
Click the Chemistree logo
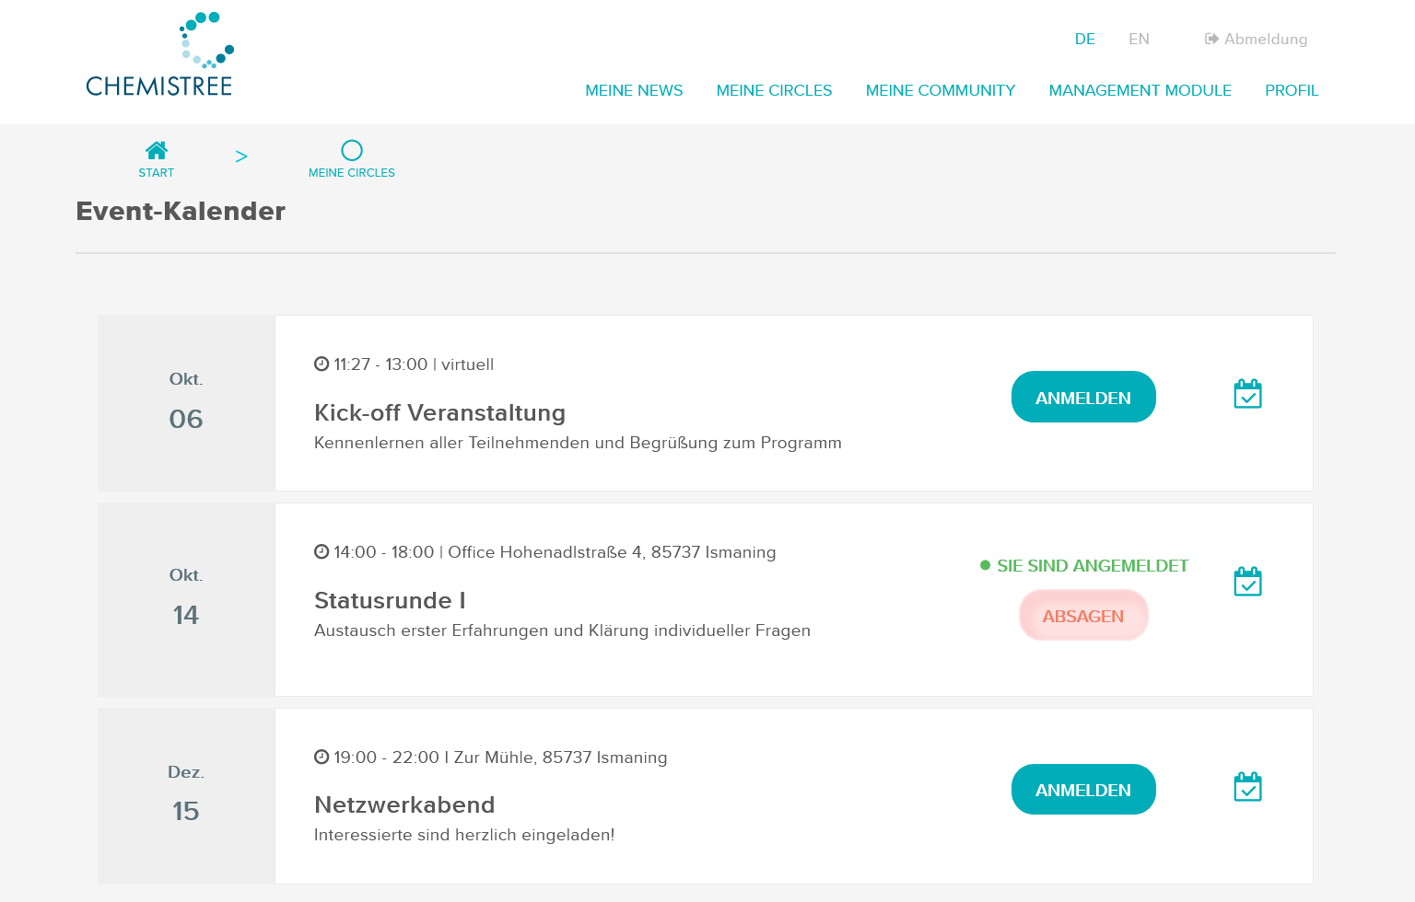(x=159, y=53)
